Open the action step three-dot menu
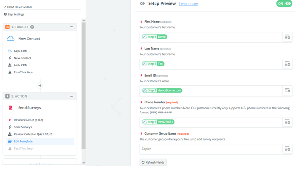The height and width of the screenshot is (171, 298). 71,96
